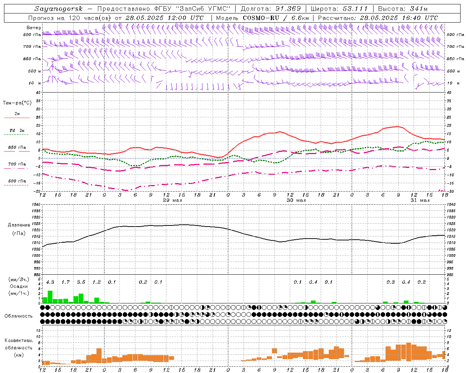Click the green dashed line sample under Td 2м

[16, 135]
